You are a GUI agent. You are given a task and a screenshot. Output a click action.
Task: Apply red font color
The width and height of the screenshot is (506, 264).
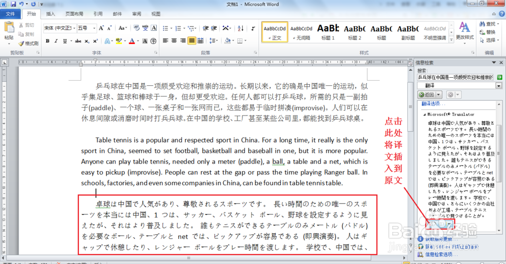[132, 41]
